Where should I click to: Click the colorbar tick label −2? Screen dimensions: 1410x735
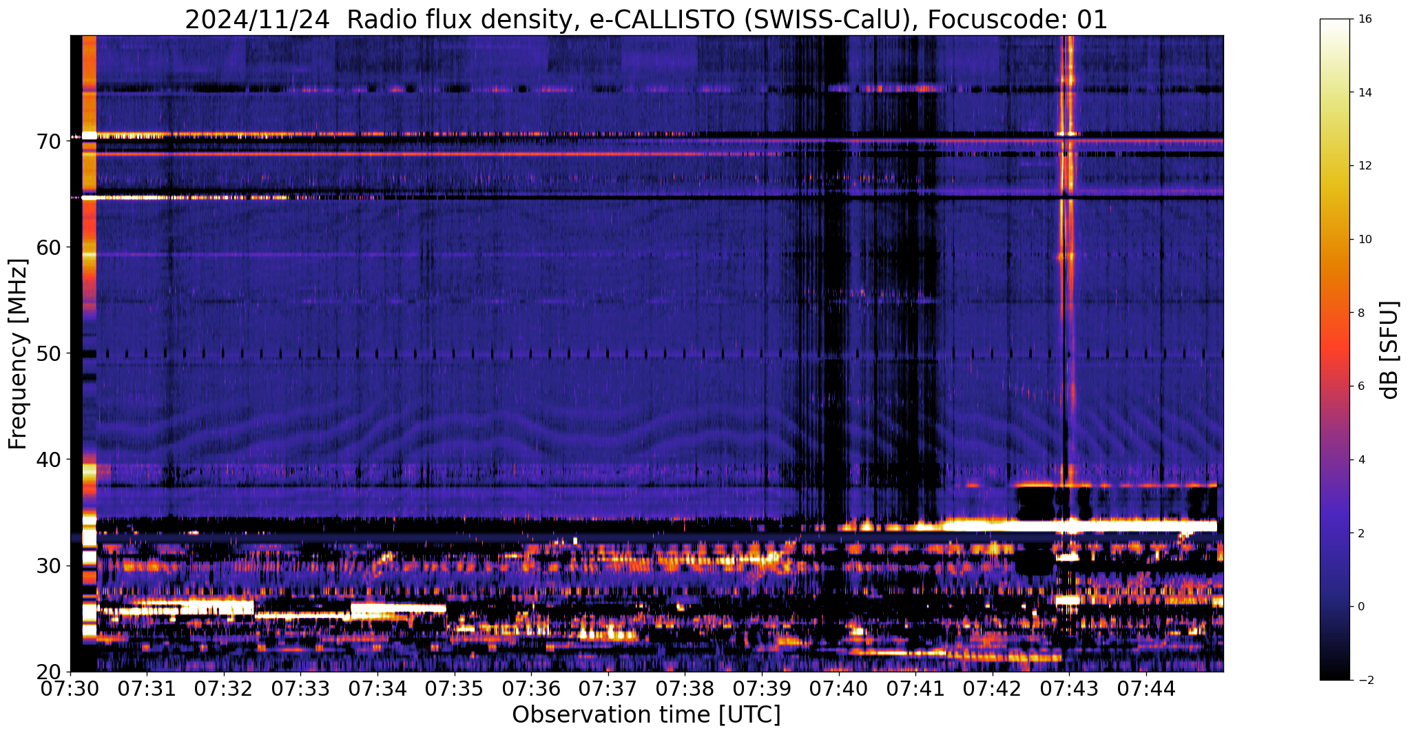point(1365,681)
